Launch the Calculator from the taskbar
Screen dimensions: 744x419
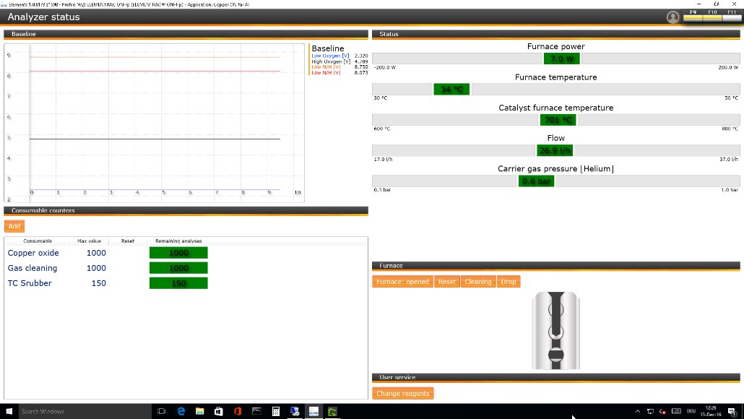275,411
